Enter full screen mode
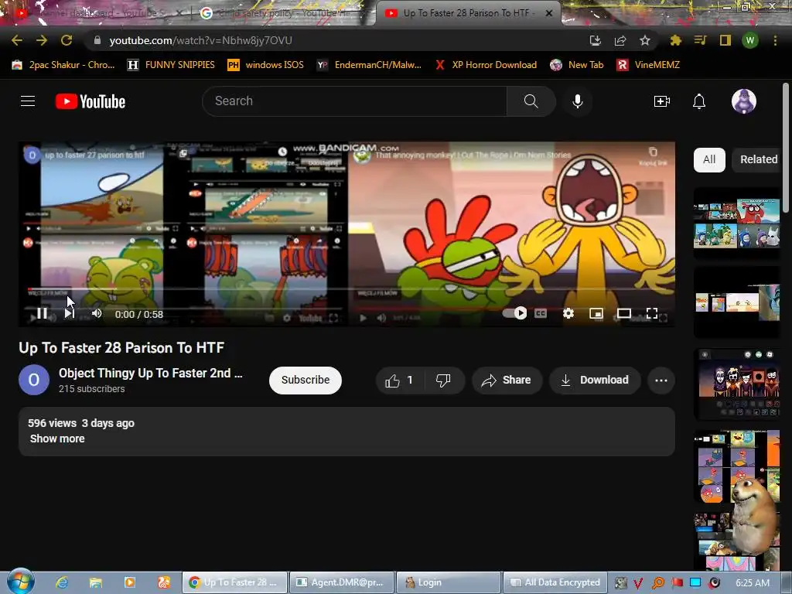792x594 pixels. pyautogui.click(x=651, y=314)
